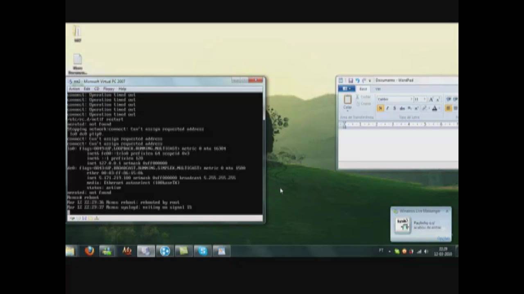524x294 pixels.
Task: Click the network signal tray icon
Action: 419,252
